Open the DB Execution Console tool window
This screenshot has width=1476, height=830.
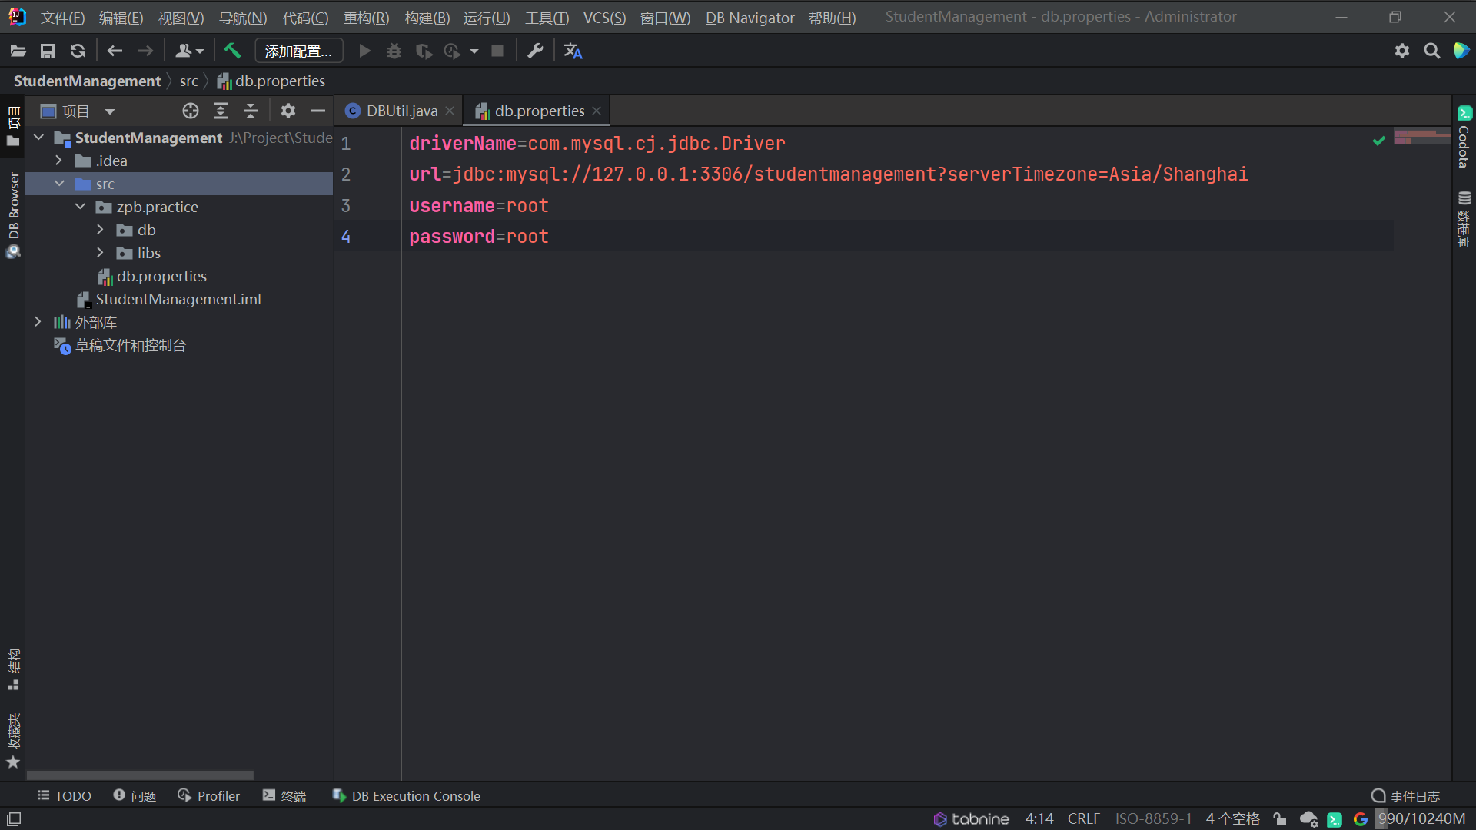[406, 796]
